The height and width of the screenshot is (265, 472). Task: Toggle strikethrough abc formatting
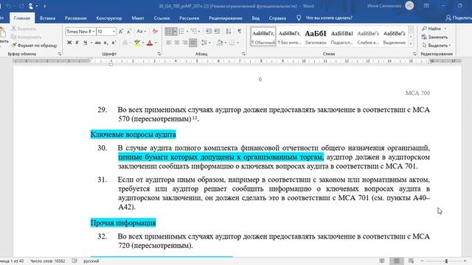click(97, 43)
